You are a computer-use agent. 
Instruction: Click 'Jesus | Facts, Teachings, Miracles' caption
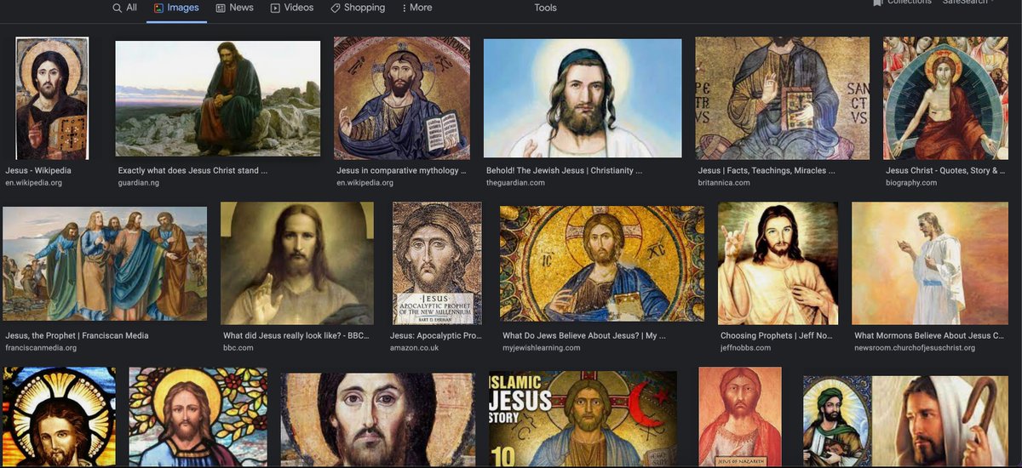click(768, 171)
